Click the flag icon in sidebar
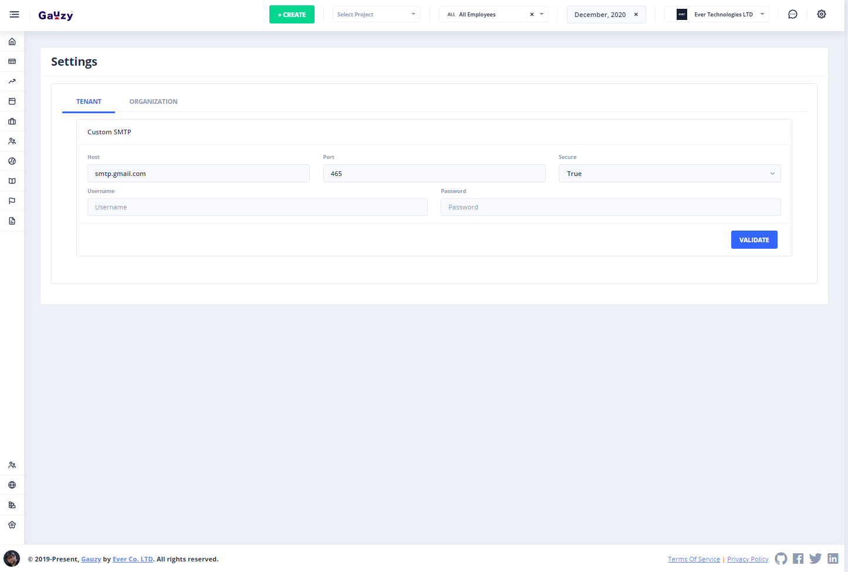Screen dimensions: 848x572 (12, 201)
